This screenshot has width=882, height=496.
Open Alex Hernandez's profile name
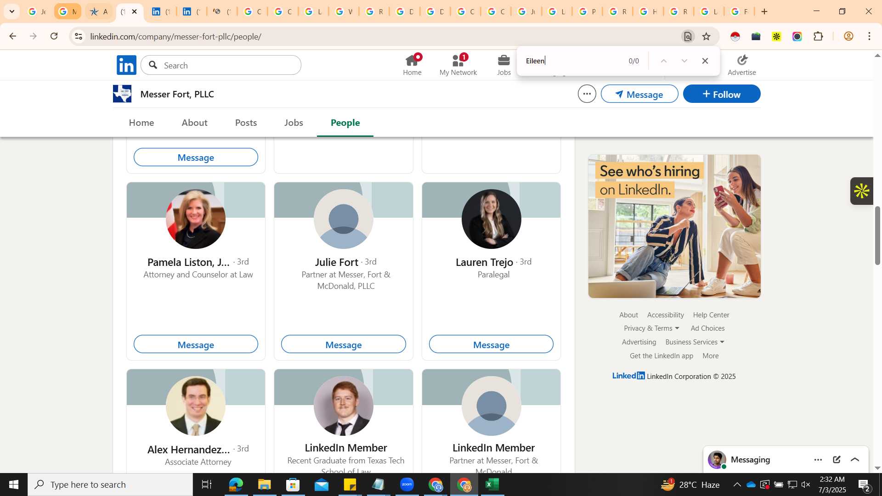tap(188, 450)
